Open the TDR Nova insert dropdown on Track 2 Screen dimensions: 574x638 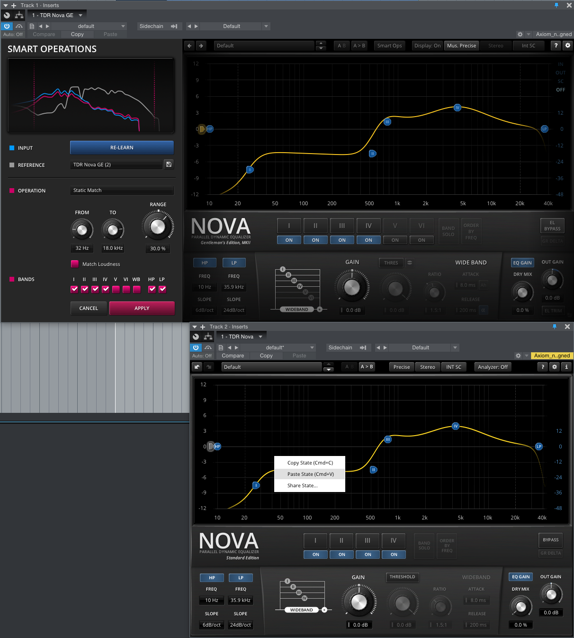click(x=242, y=337)
